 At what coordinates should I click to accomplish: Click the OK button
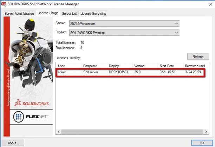click(x=202, y=143)
